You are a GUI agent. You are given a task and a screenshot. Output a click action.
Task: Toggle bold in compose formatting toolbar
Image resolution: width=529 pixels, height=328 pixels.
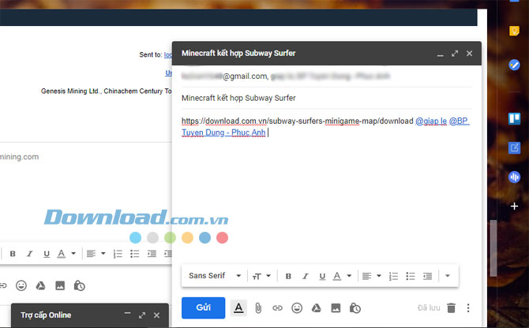[288, 276]
